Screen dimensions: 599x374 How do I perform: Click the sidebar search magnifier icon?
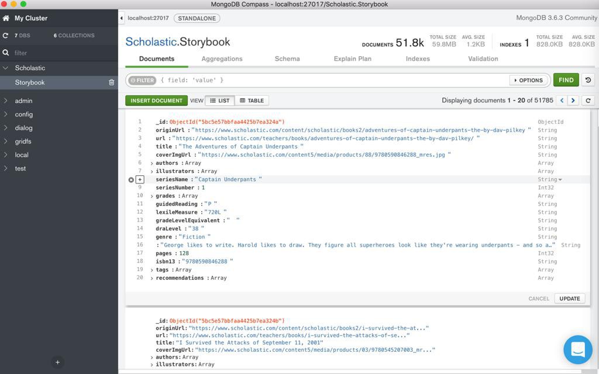click(6, 53)
